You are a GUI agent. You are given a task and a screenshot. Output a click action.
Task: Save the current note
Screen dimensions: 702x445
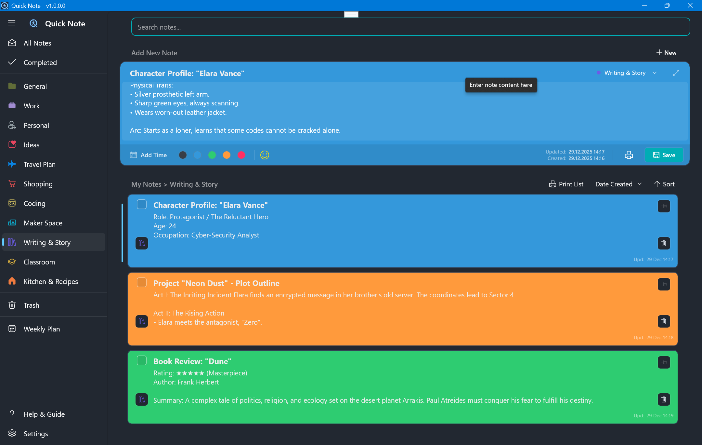664,155
